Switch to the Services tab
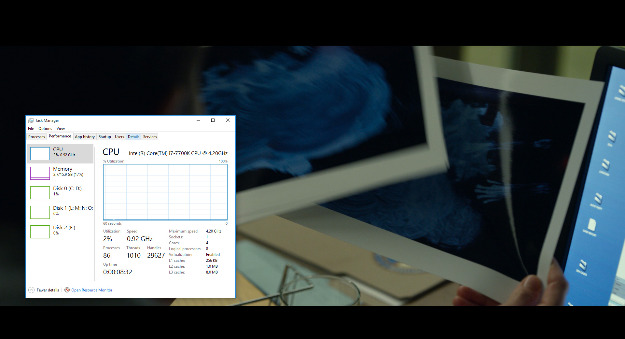Screen dimensions: 625x339 coord(150,137)
